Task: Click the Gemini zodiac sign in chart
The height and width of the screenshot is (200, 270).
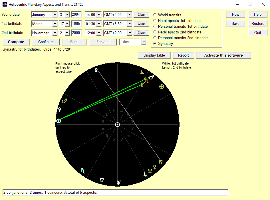Action: tap(122, 110)
